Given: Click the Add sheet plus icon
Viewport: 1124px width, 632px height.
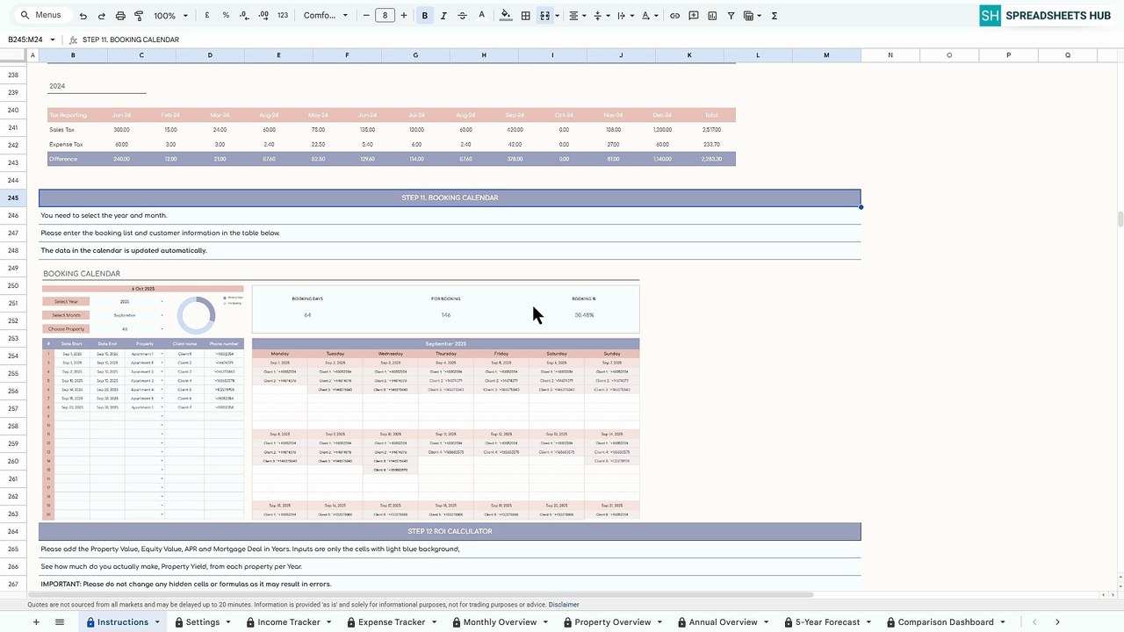Looking at the screenshot, I should [36, 622].
